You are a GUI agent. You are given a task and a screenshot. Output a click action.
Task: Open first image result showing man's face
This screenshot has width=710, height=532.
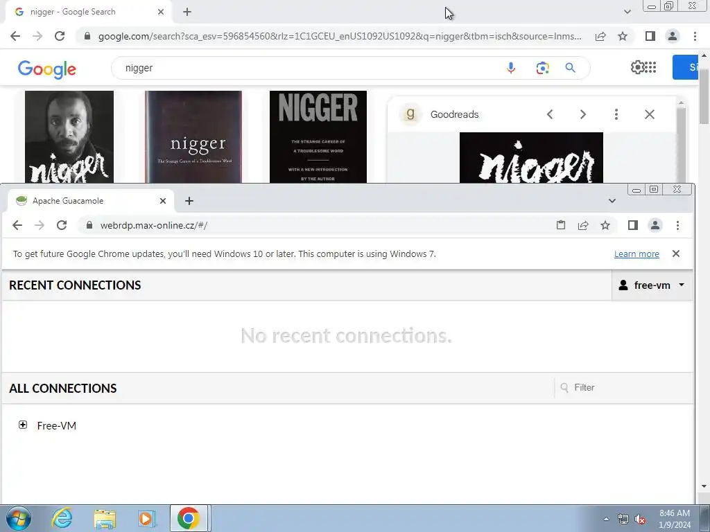click(69, 136)
